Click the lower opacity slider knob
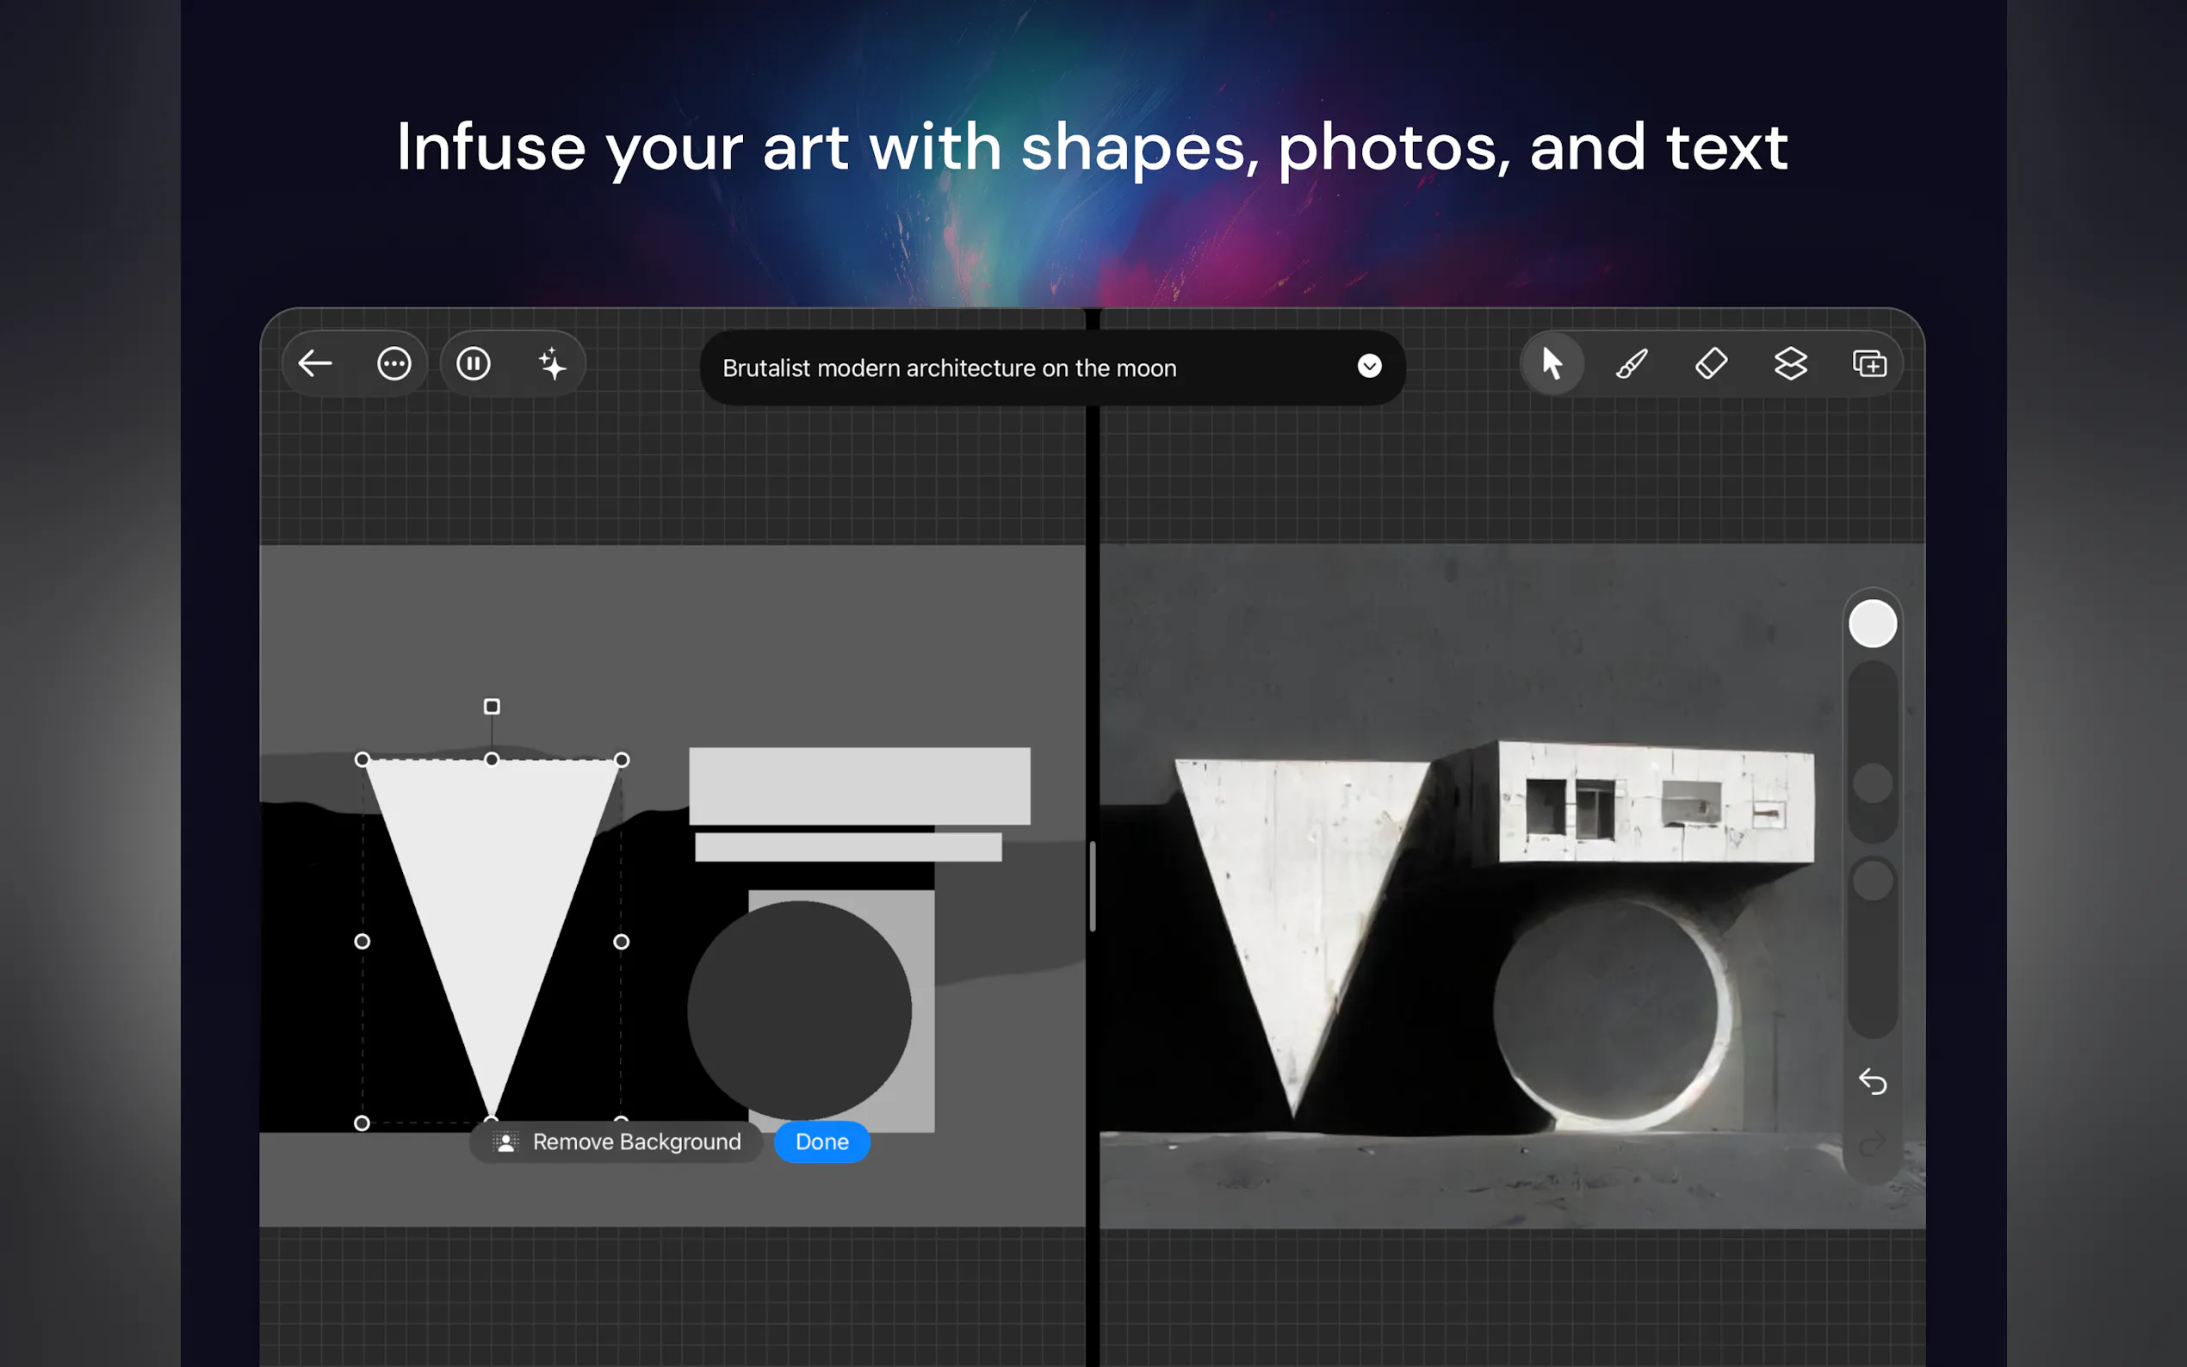This screenshot has width=2187, height=1367. (1873, 881)
